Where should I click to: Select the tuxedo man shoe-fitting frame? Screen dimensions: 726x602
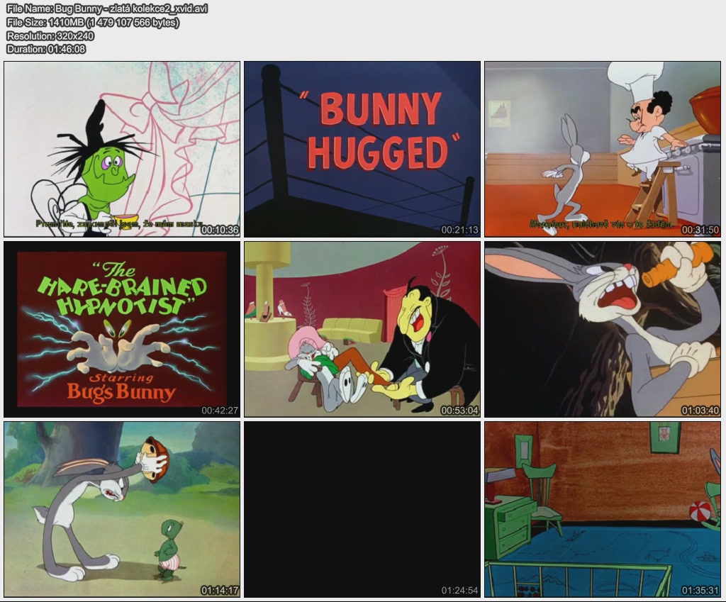(x=362, y=328)
